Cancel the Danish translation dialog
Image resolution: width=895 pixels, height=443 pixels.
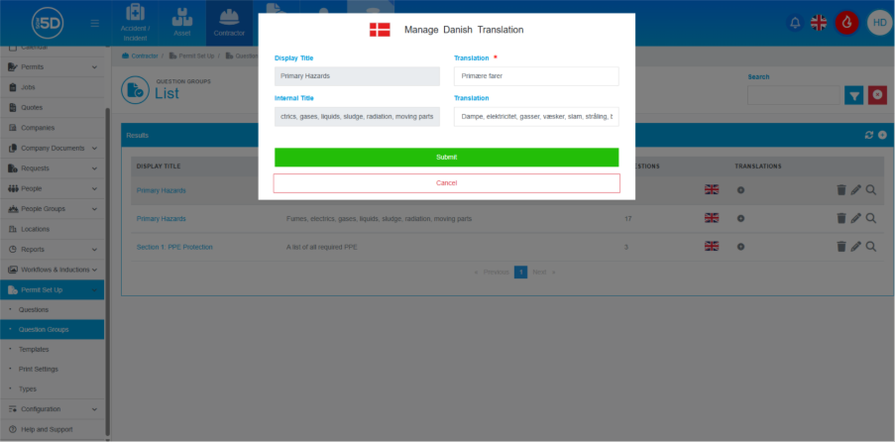click(x=446, y=183)
